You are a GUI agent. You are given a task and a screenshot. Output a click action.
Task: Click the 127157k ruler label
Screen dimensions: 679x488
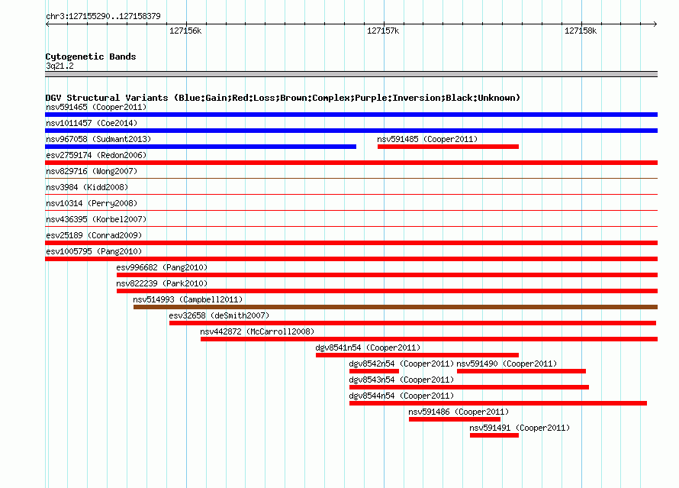tap(383, 31)
